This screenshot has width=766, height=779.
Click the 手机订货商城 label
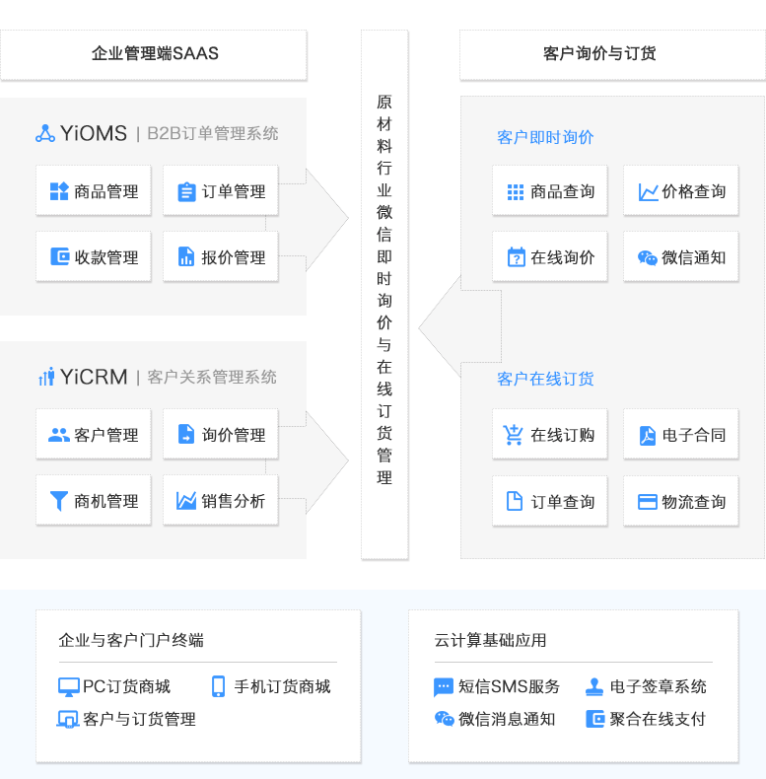(x=282, y=686)
